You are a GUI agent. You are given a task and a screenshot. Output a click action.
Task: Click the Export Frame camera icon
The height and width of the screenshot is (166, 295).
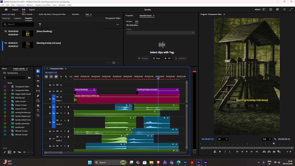274,152
